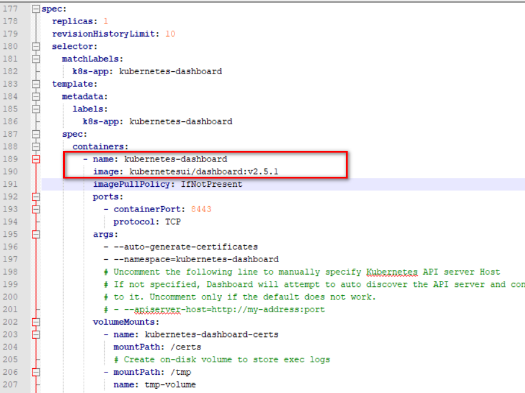
Task: Select line number 200 in the margin
Action: click(x=11, y=297)
